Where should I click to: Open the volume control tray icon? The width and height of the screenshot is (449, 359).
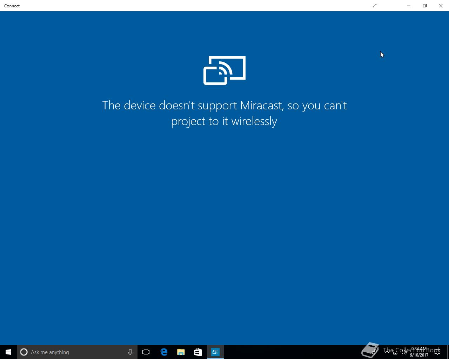coord(404,352)
